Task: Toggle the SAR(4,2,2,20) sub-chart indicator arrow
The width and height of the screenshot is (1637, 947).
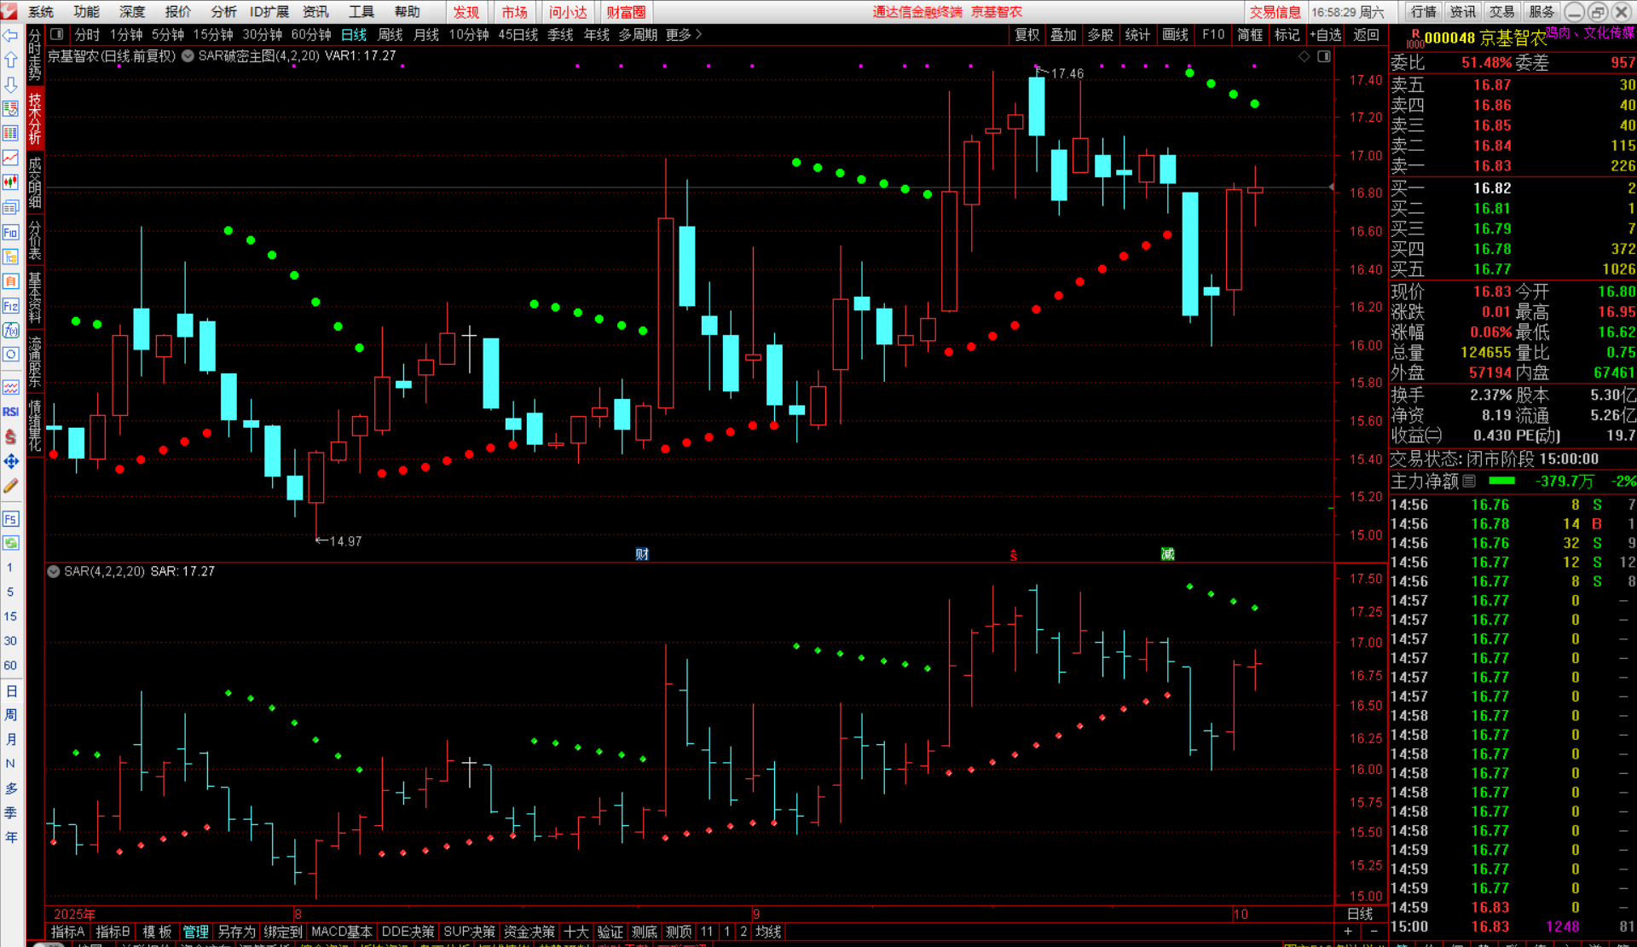Action: pyautogui.click(x=54, y=571)
